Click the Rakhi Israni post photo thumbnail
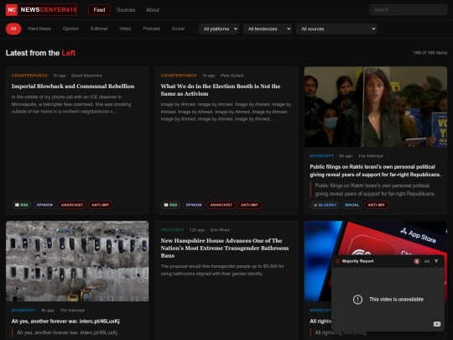 [376, 107]
